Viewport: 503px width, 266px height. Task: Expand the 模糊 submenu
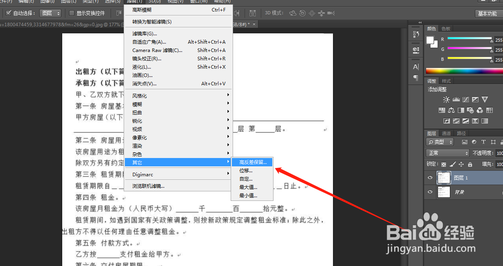point(178,104)
